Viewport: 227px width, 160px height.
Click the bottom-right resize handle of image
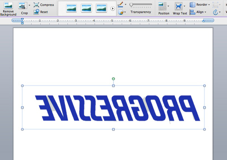204,129
